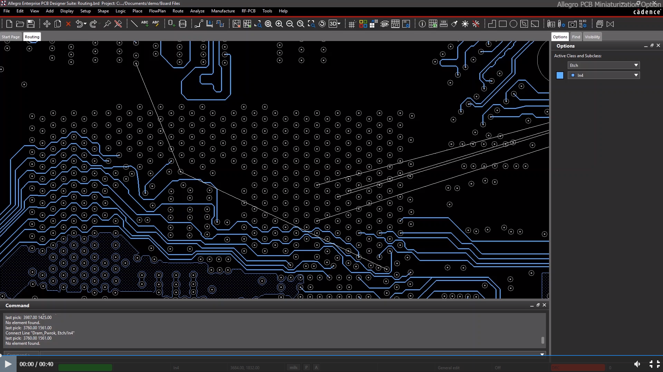Toggle the Unpin (unfix) icon
Image resolution: width=663 pixels, height=372 pixels.
118,24
